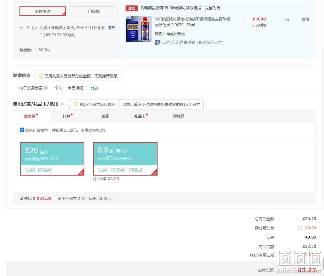The image size is (324, 276).
Task: Select 京东快递 delivery option
Action: tap(42, 11)
